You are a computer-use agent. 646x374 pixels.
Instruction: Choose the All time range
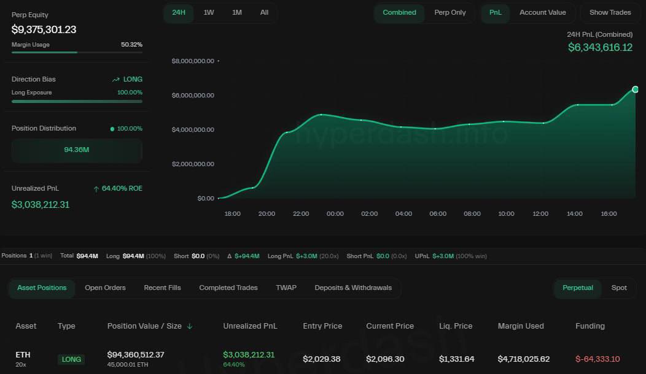click(264, 13)
